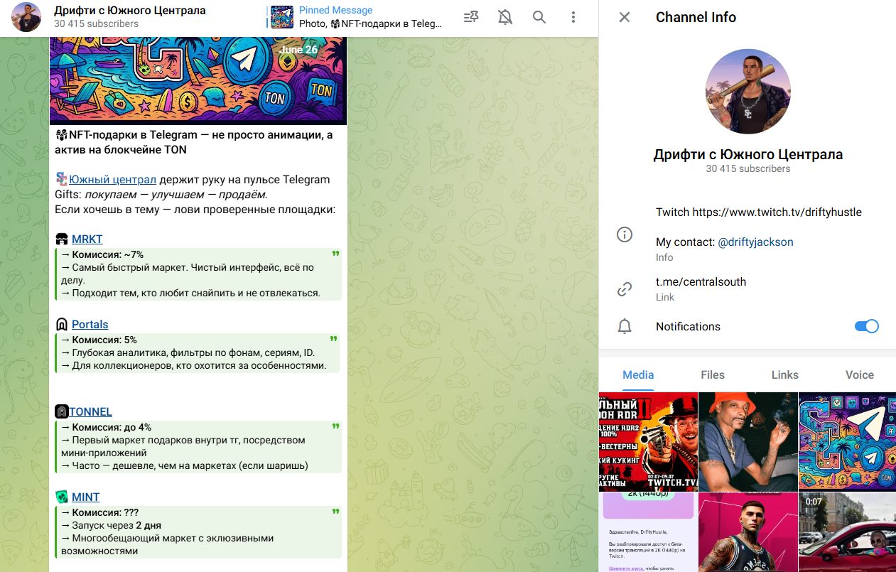The image size is (896, 572).
Task: Open the Portals marketplace link
Action: point(90,325)
